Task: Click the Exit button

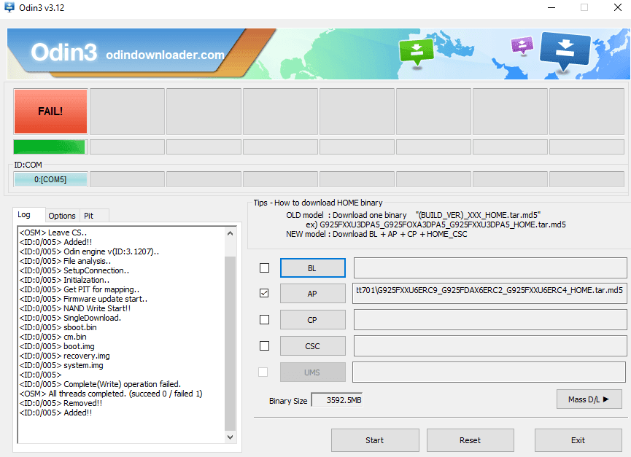Action: (x=578, y=440)
